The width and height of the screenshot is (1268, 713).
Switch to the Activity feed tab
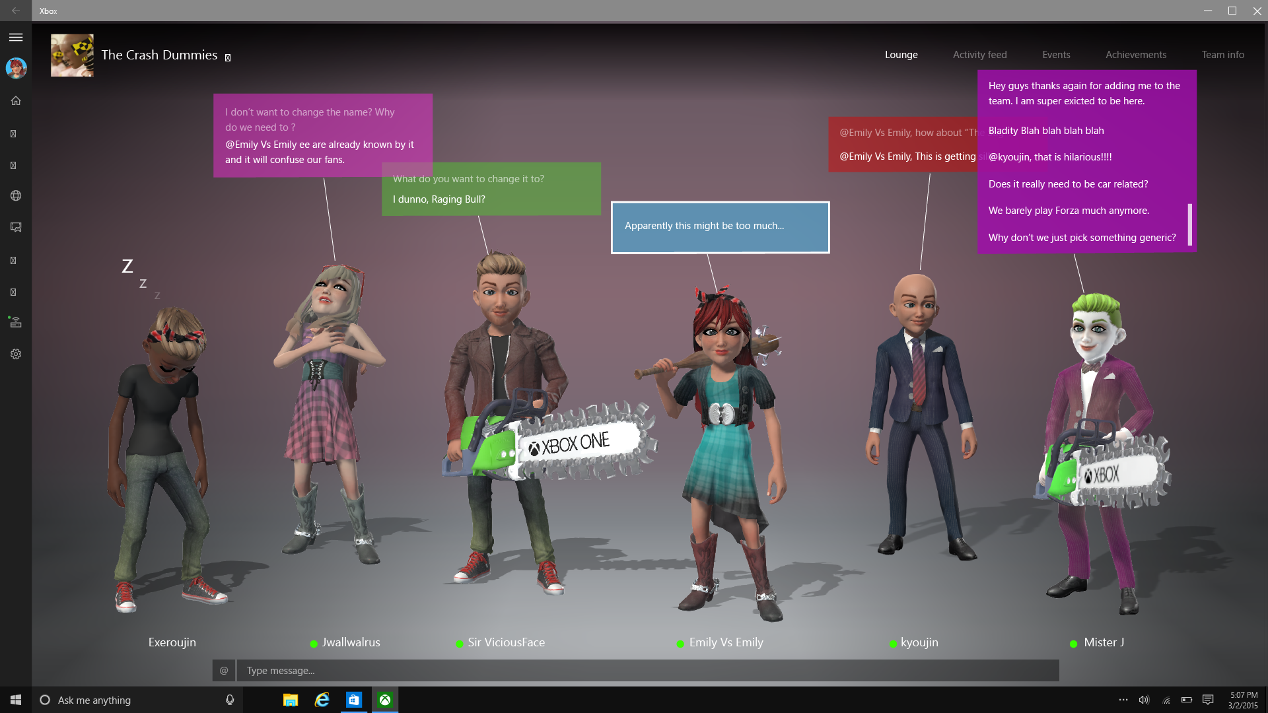pos(979,55)
